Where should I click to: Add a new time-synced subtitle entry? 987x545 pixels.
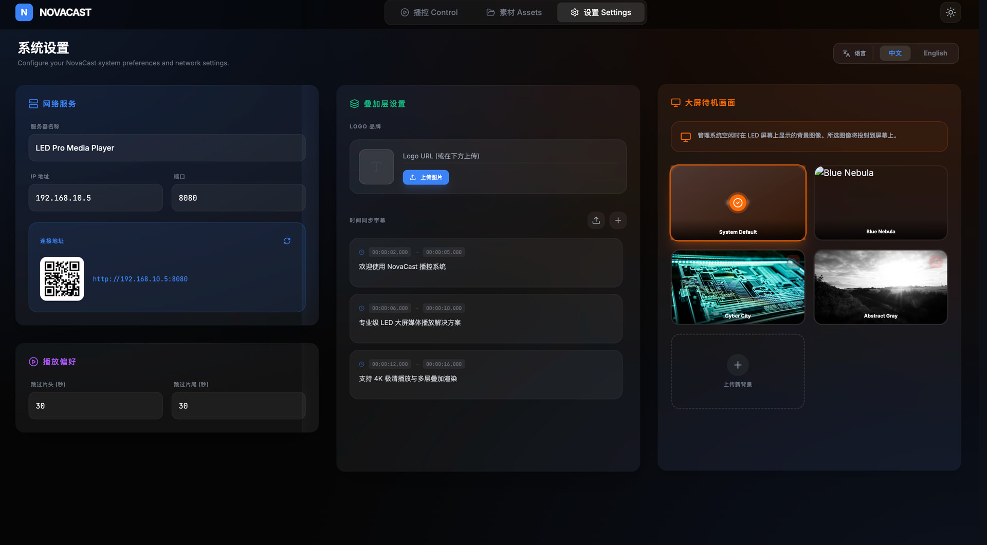point(618,220)
